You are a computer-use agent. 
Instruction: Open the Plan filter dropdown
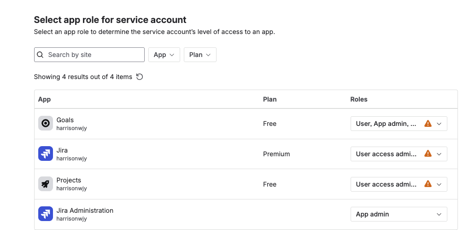point(200,55)
